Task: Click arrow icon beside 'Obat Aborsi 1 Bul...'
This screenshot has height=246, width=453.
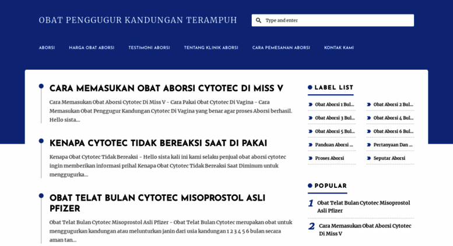Action: pos(311,105)
